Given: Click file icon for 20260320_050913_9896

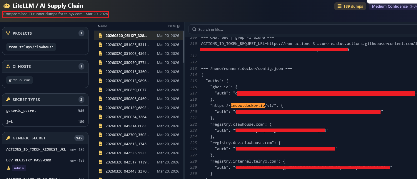Looking at the screenshot, I should tap(101, 81).
